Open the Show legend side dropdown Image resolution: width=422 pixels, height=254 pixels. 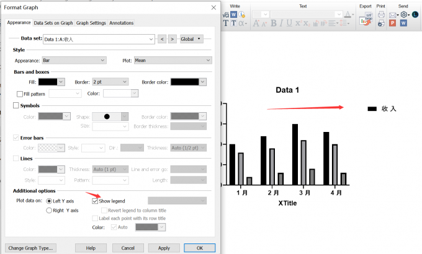click(x=177, y=201)
